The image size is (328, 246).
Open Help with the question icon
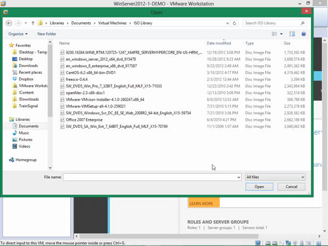click(303, 34)
